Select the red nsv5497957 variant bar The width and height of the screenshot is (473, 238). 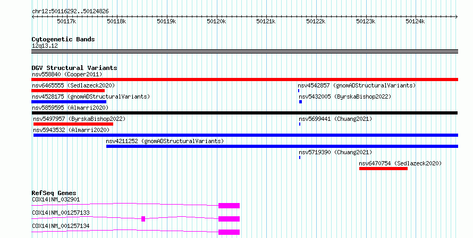pos(73,124)
